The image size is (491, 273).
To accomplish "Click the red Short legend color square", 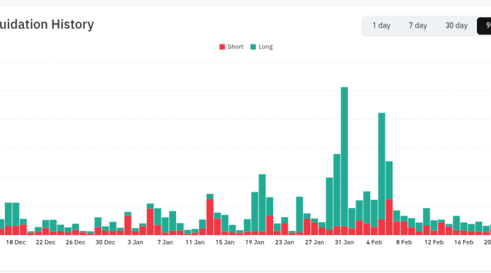I will 222,47.
